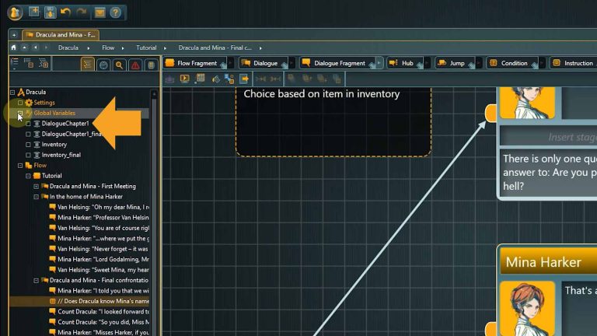Open Hub template dropdown arrow
The image size is (597, 336).
point(428,63)
